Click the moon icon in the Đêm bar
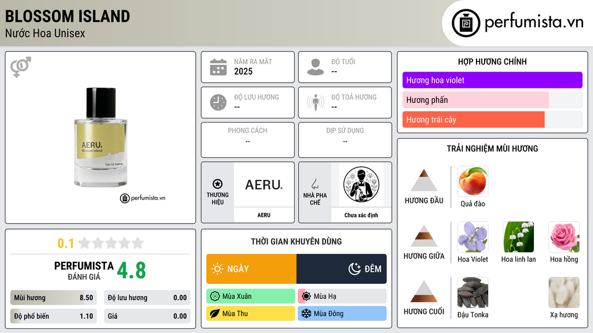This screenshot has height=333, width=593. click(x=354, y=269)
